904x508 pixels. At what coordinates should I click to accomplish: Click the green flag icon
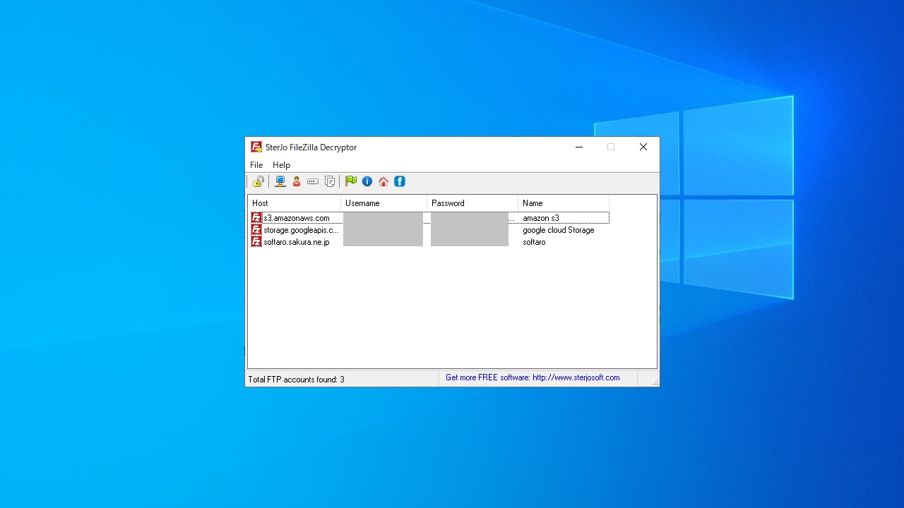click(351, 181)
